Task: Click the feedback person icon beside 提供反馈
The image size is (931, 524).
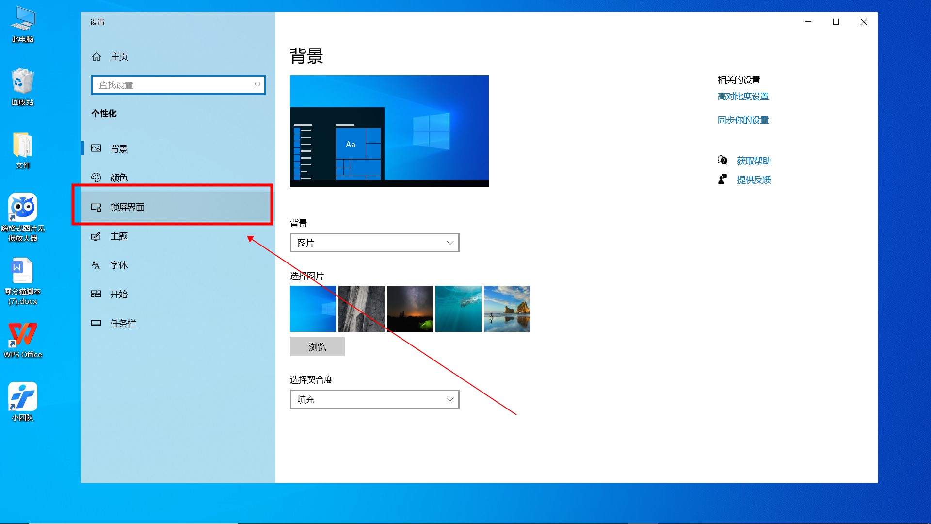Action: [722, 180]
